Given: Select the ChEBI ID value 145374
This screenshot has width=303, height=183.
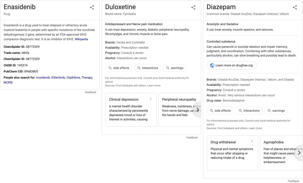Looking at the screenshot, I should (x=22, y=65).
